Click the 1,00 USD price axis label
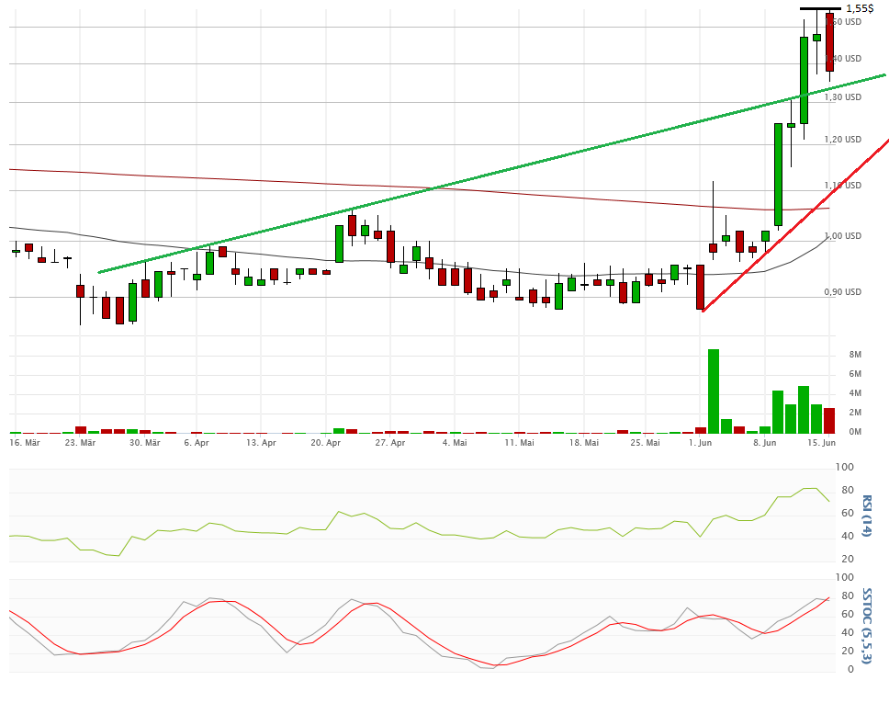889x703 pixels. coord(842,236)
